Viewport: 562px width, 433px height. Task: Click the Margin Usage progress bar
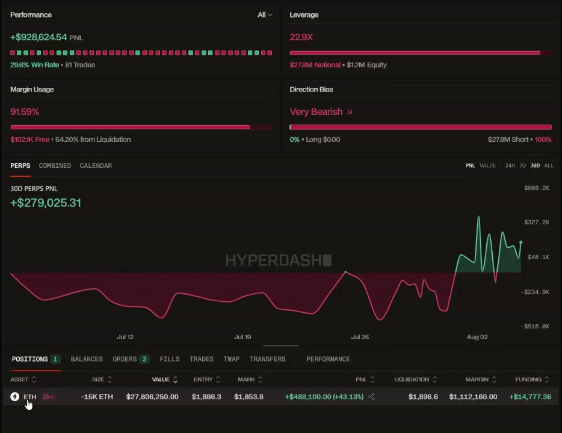pyautogui.click(x=141, y=127)
